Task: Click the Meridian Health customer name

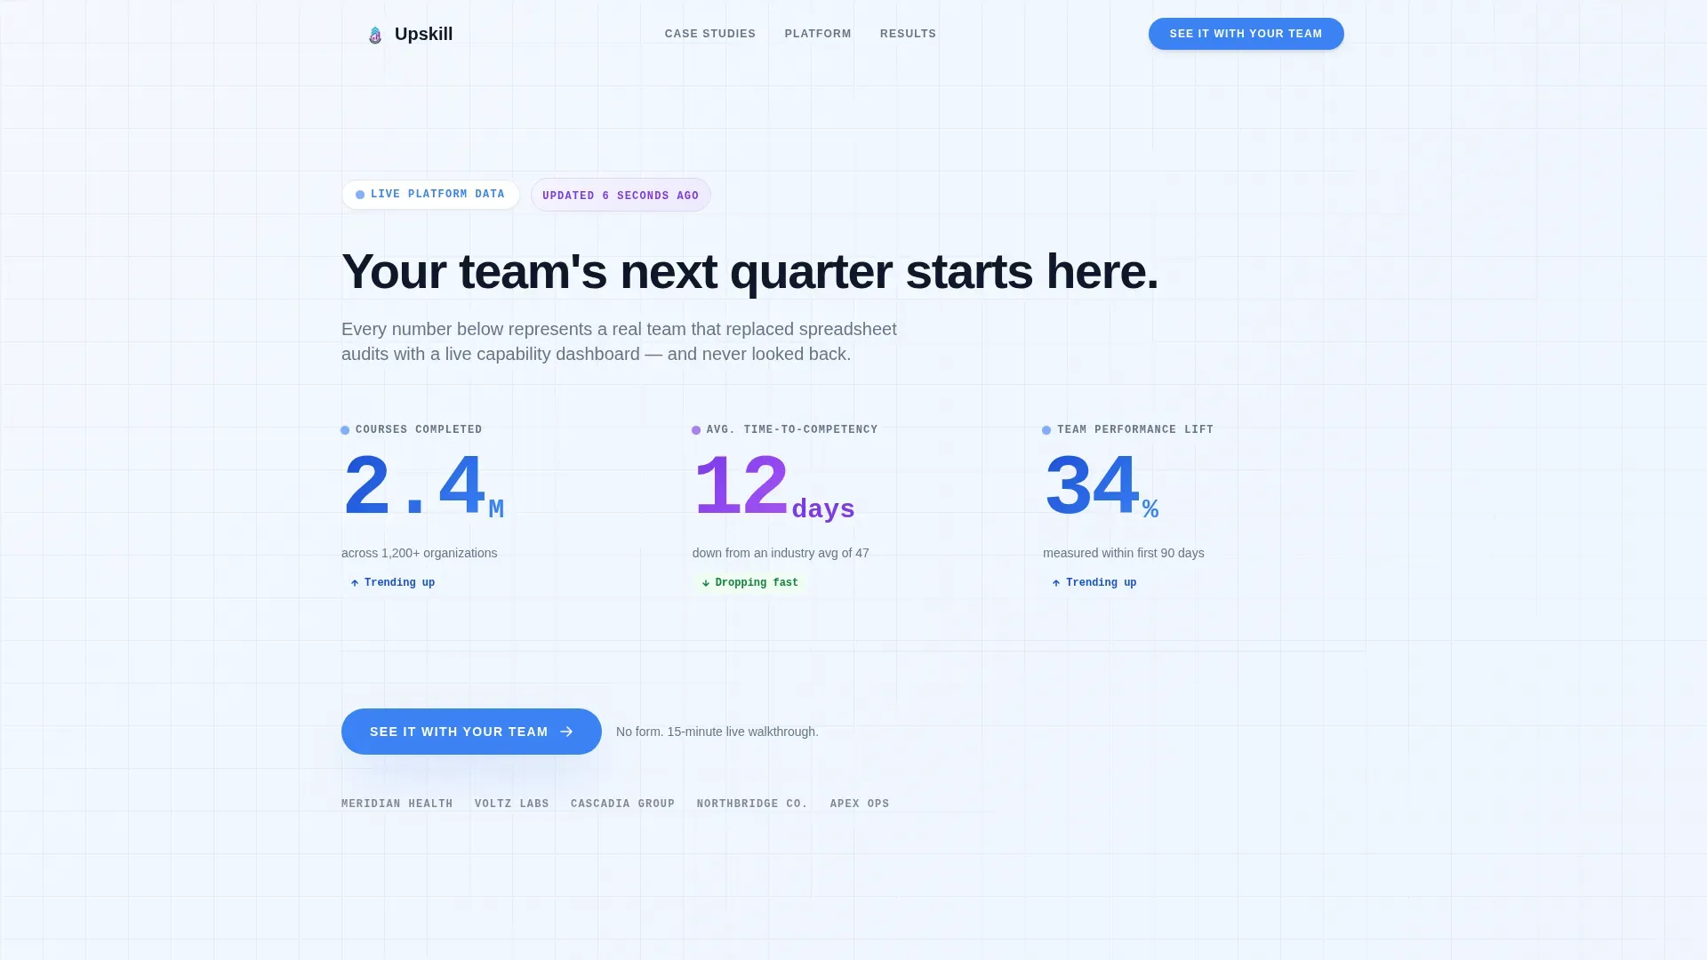Action: [397, 804]
